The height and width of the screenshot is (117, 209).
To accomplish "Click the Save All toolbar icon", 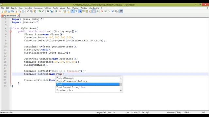I will [x=12, y=11].
